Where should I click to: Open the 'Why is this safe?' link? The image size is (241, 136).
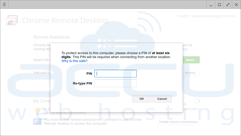pos(74,61)
